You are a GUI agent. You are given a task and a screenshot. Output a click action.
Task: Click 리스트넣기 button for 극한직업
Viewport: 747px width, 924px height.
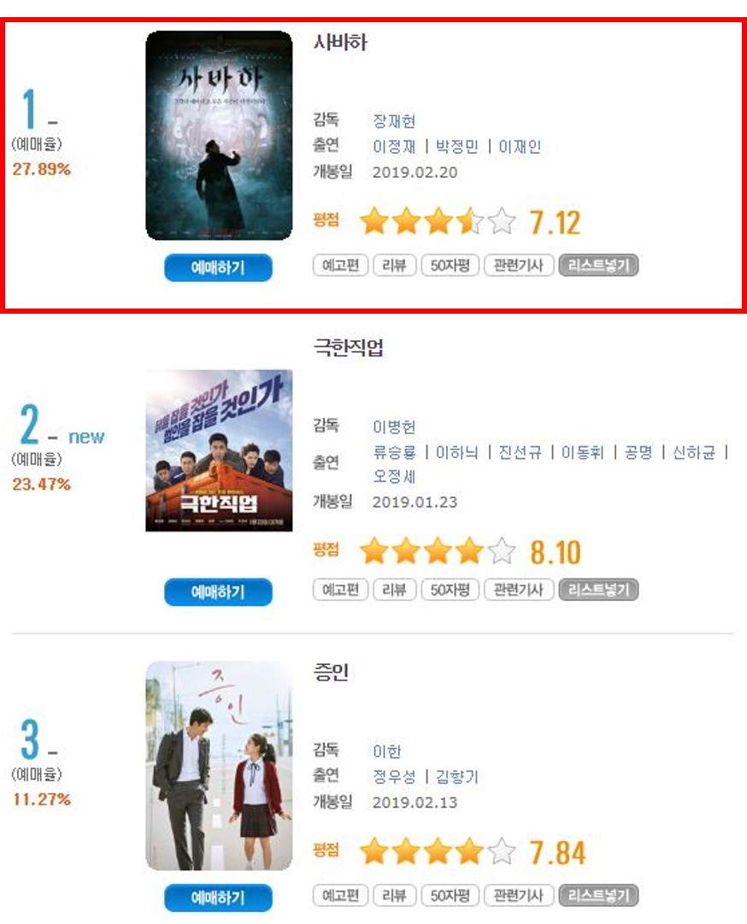pyautogui.click(x=598, y=589)
